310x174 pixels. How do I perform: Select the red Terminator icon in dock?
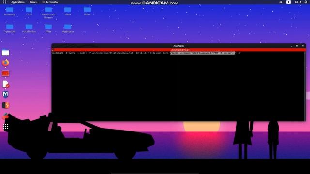pos(5,73)
